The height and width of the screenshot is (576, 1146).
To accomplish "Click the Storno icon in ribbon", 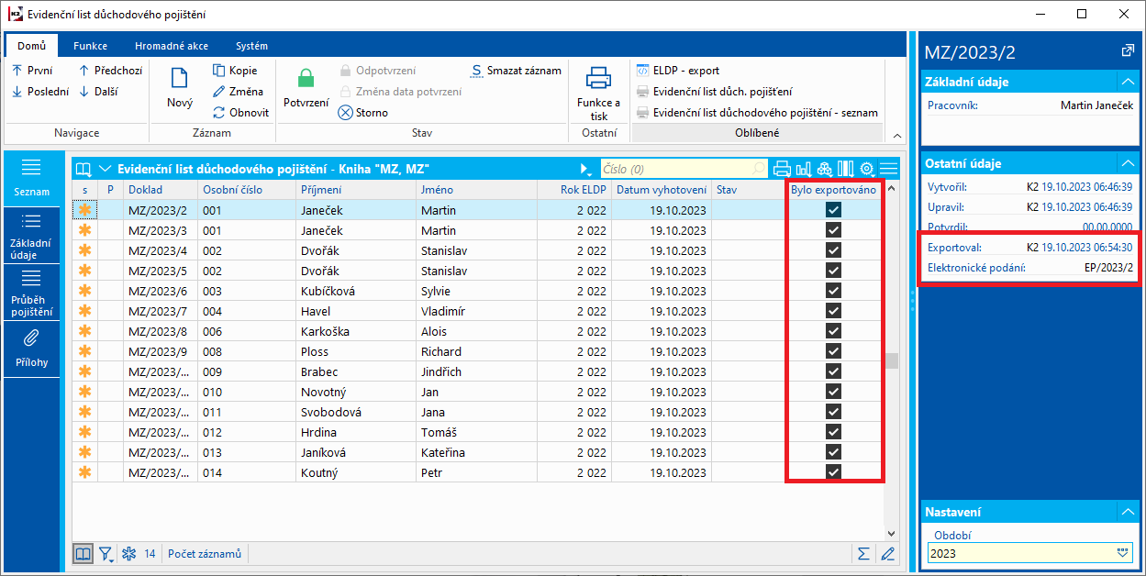I will (345, 113).
